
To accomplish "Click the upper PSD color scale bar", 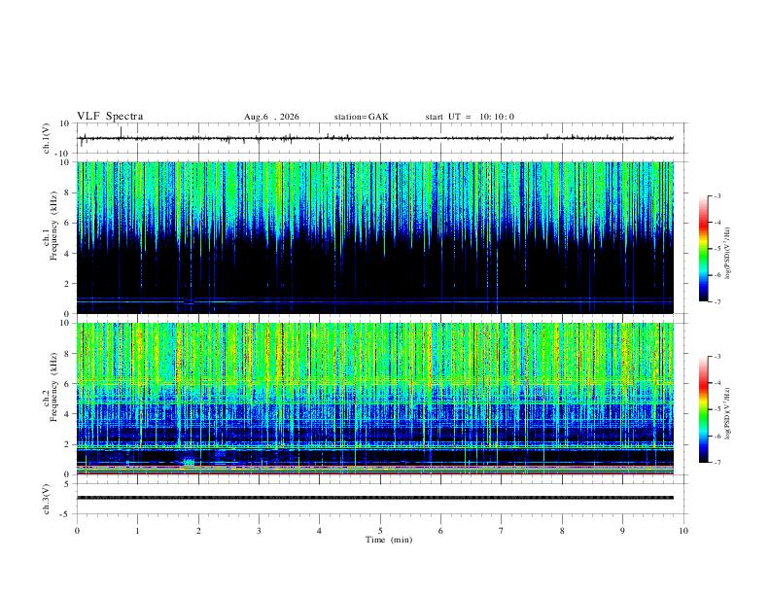I will [703, 249].
